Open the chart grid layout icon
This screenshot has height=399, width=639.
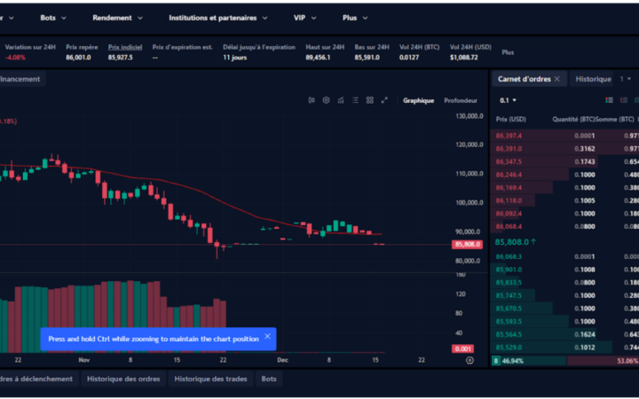[x=369, y=100]
